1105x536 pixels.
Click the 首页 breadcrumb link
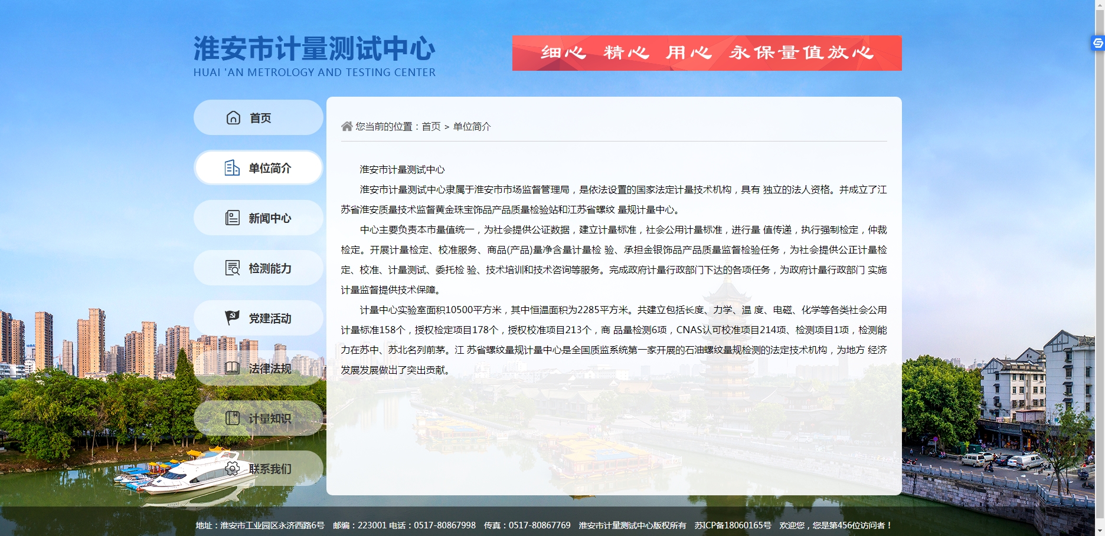click(x=431, y=127)
